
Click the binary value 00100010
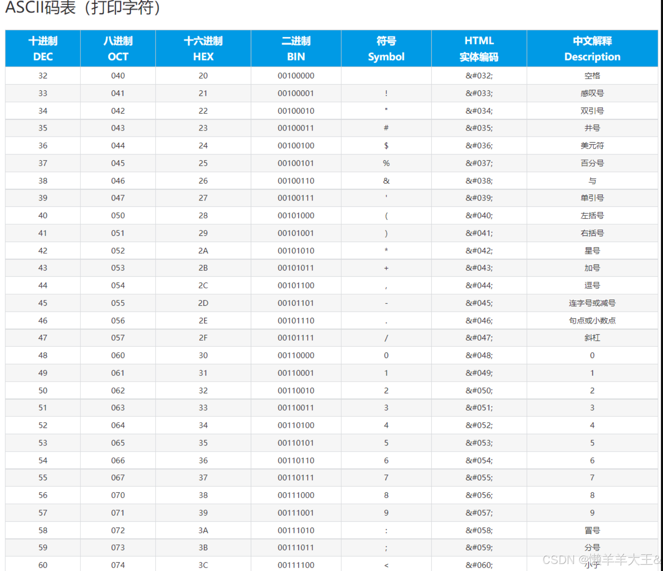(296, 111)
